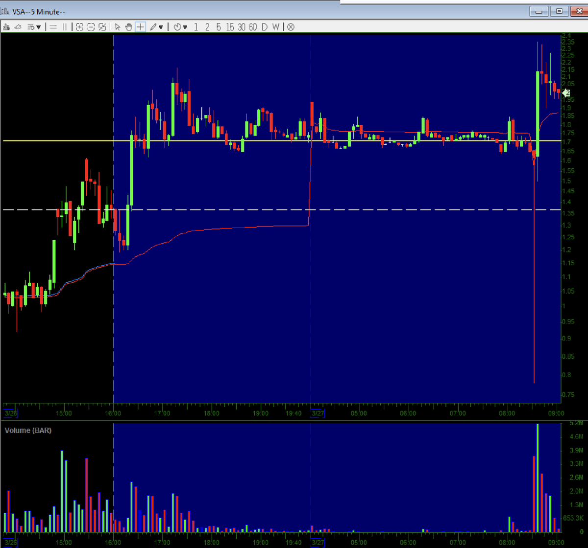Click the current price arrow marker on price axis
The width and height of the screenshot is (588, 548).
[x=566, y=93]
